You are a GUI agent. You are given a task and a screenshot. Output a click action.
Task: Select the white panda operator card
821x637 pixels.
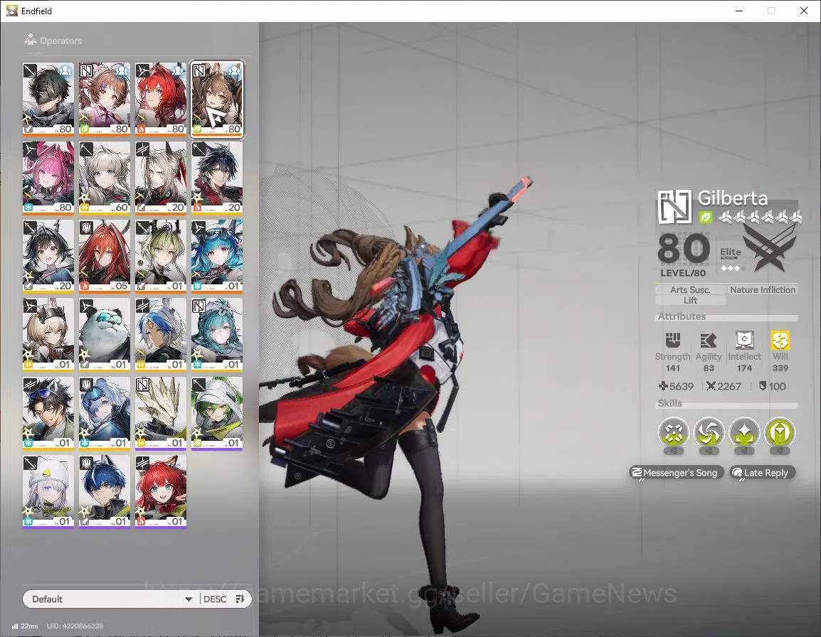point(104,334)
